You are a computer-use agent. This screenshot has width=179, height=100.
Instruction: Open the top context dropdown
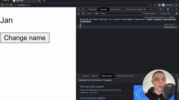[x=89, y=14]
